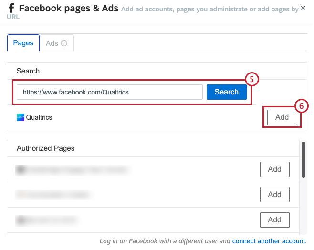
Task: Add the first authorized page
Action: 274,169
